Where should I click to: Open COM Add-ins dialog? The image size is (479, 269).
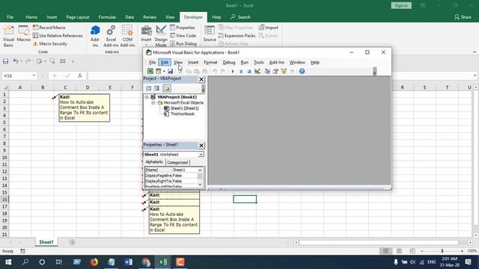pyautogui.click(x=127, y=36)
